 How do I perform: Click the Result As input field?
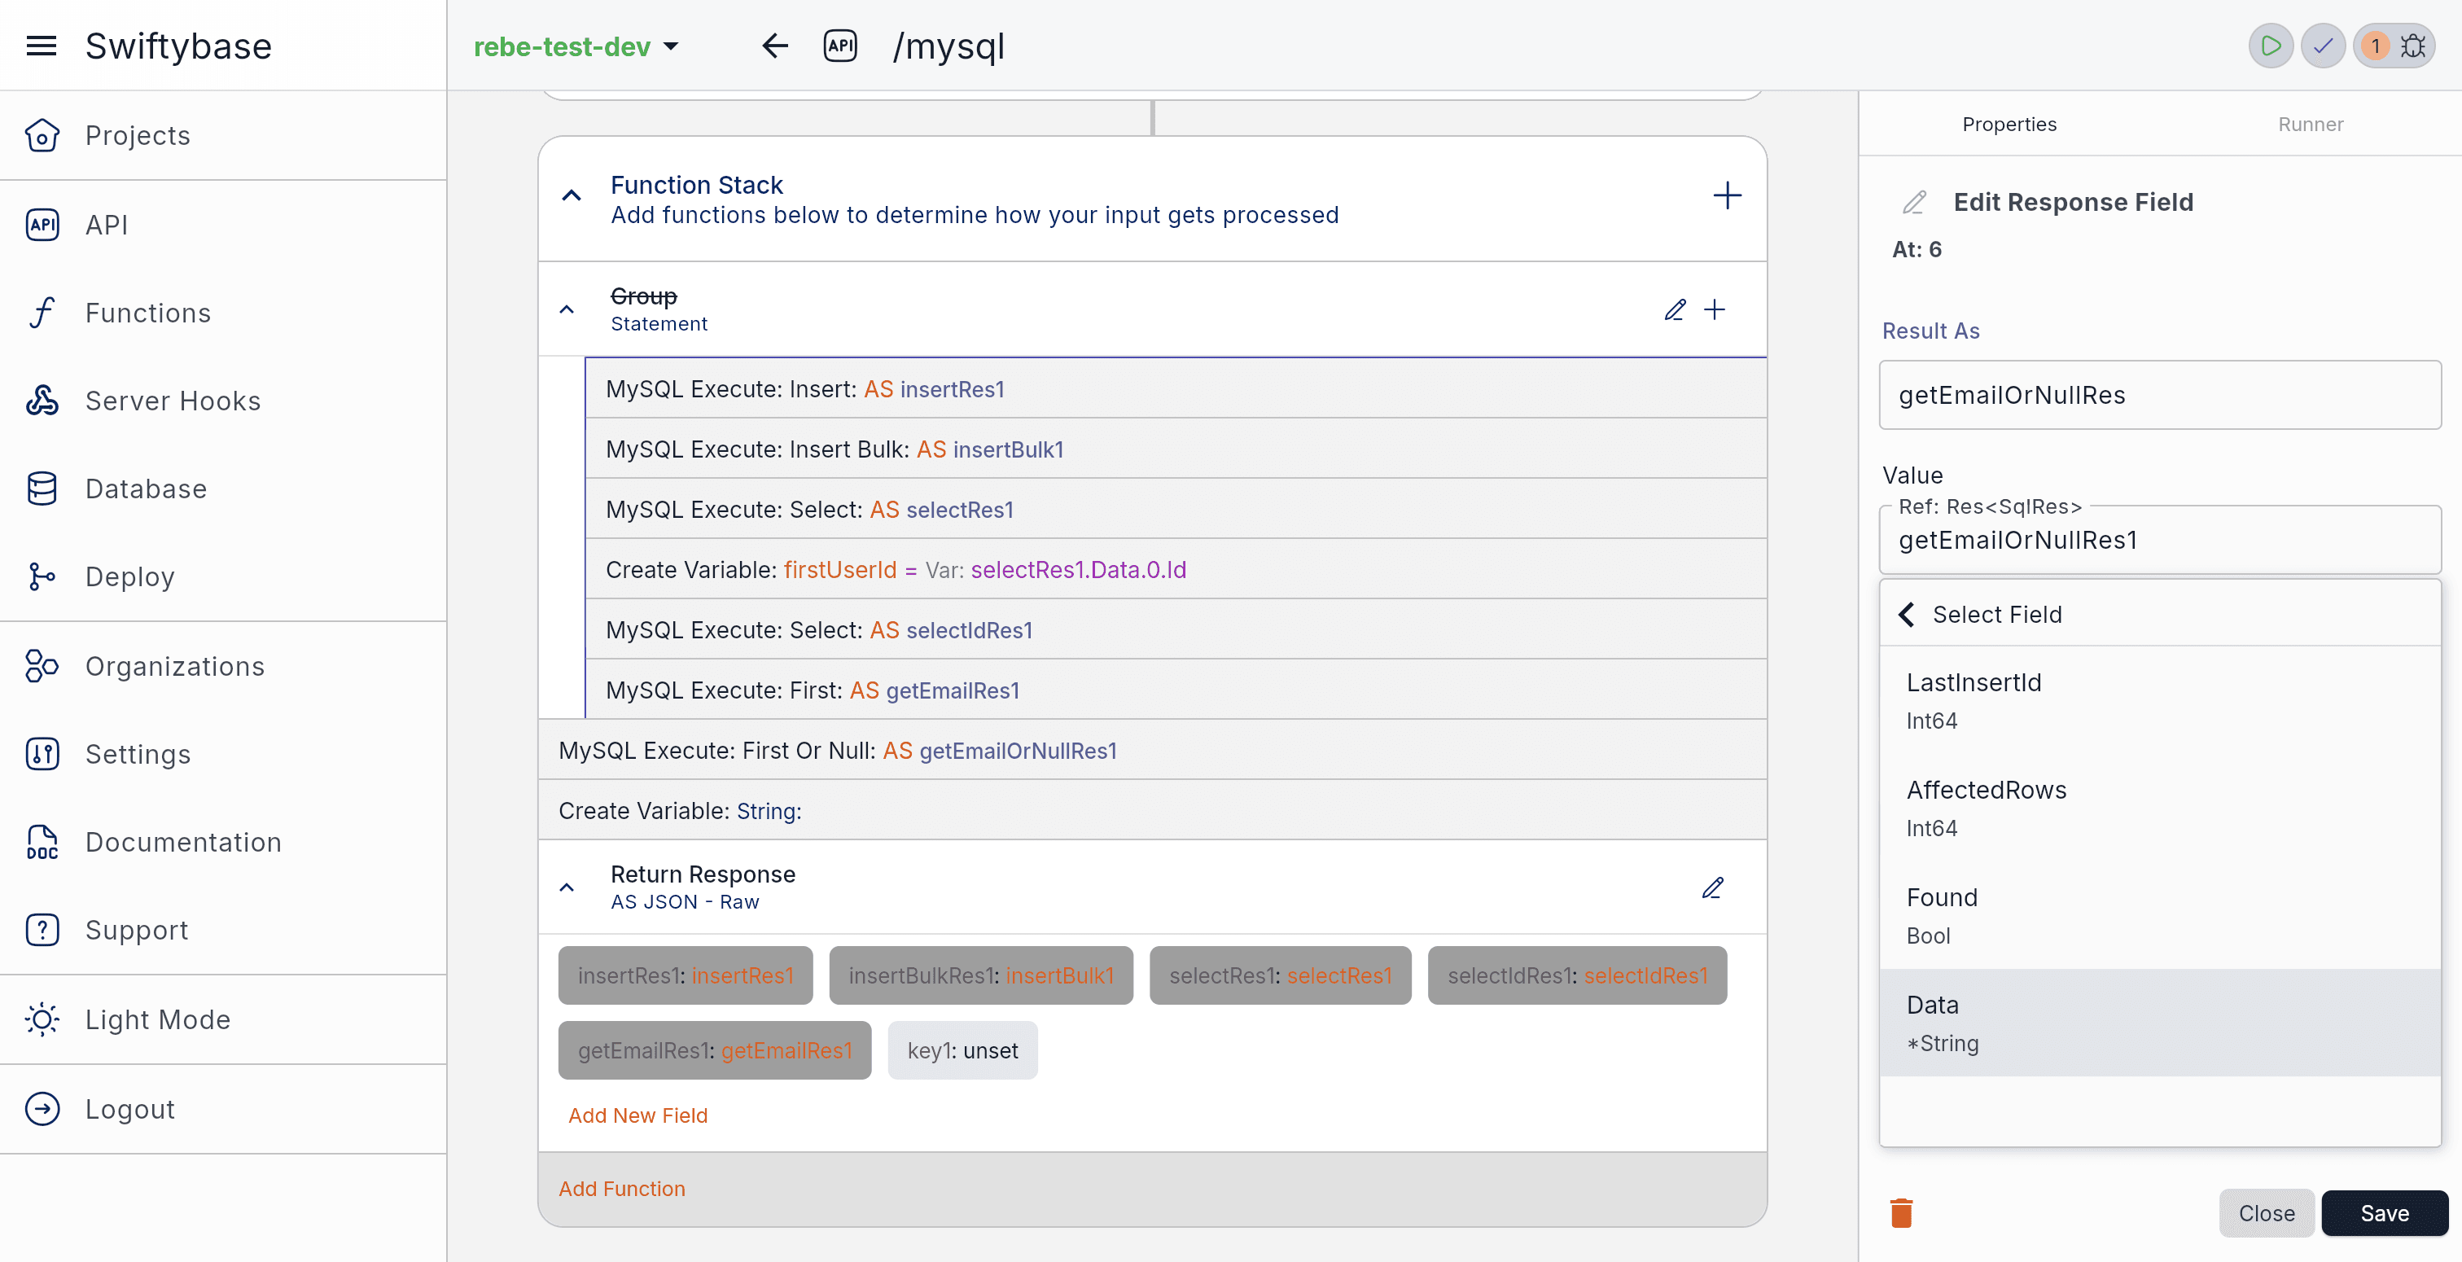2159,395
